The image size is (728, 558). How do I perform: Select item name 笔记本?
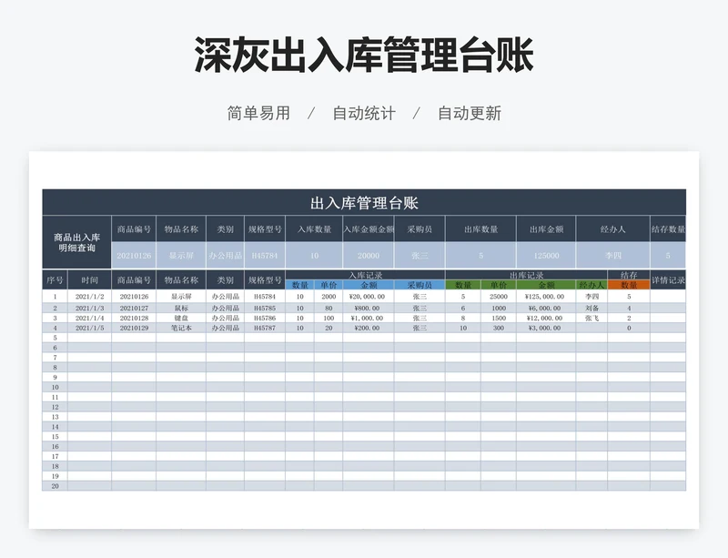pos(181,328)
